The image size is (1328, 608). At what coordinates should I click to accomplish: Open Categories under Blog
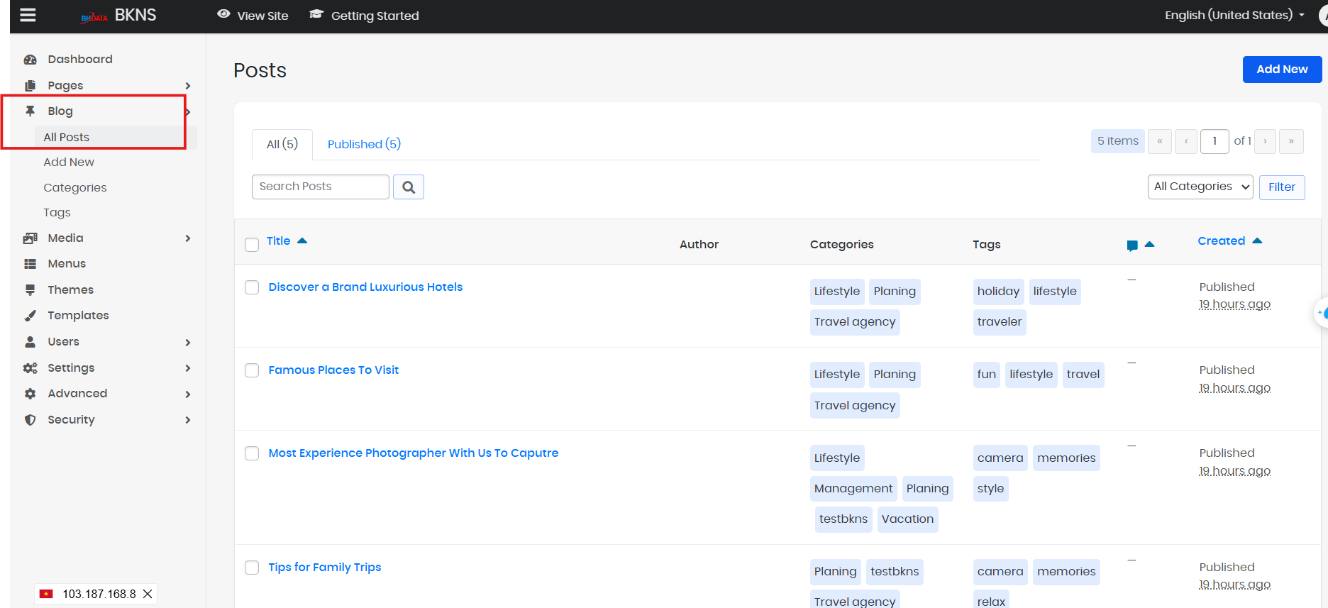75,188
